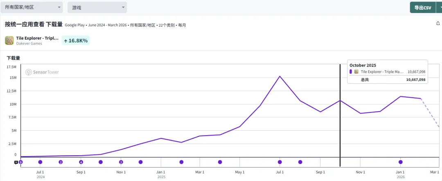Select the event marker above Jul 1 2025

point(280,162)
